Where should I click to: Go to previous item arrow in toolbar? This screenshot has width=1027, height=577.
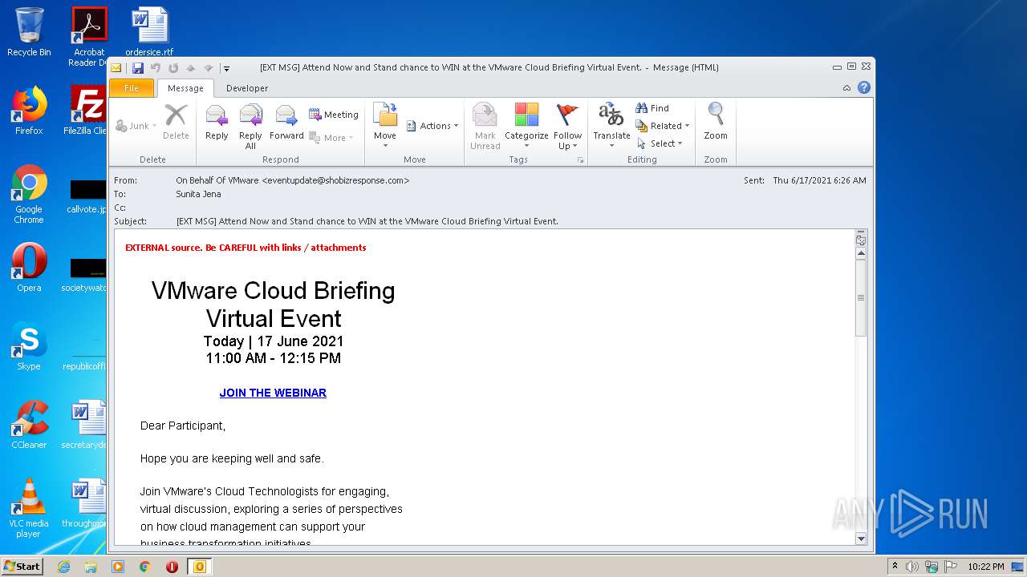pos(191,68)
